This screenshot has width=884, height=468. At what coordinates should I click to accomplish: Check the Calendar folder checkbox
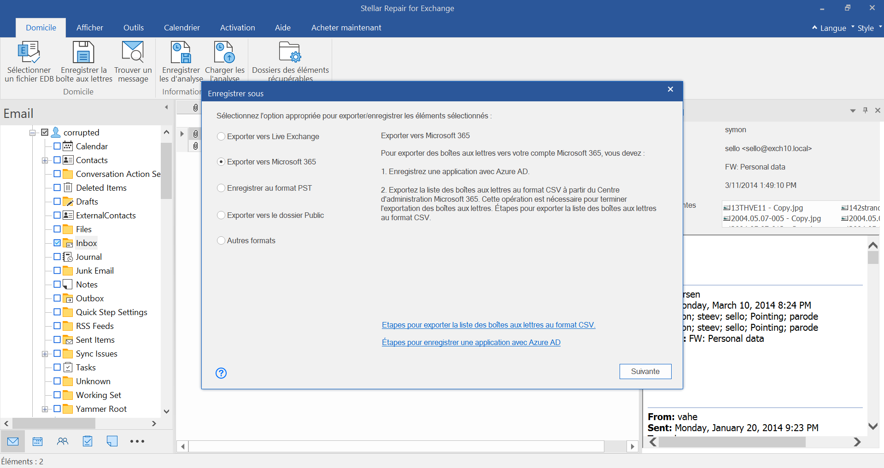pos(57,146)
